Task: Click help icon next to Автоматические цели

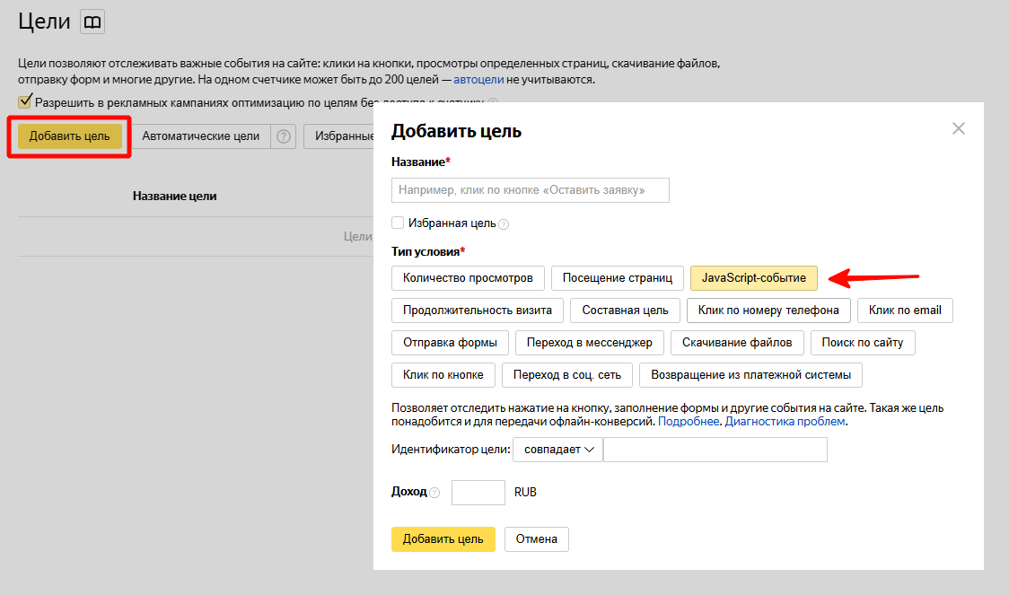Action: tap(284, 136)
